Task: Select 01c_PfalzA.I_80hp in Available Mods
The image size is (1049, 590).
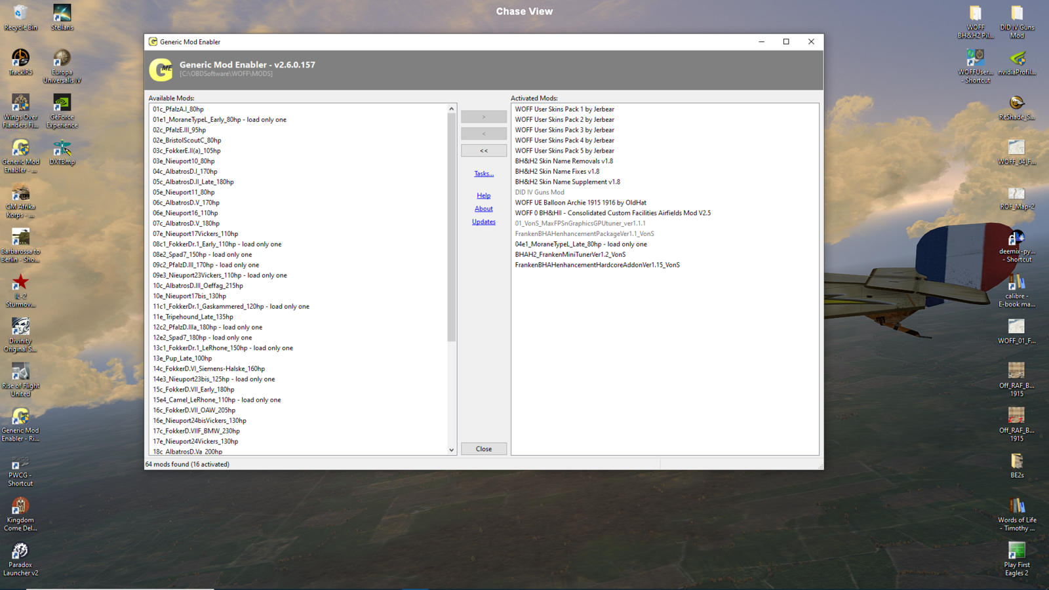Action: (x=178, y=109)
